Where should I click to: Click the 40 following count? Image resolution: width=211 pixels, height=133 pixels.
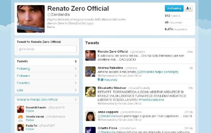(174, 23)
